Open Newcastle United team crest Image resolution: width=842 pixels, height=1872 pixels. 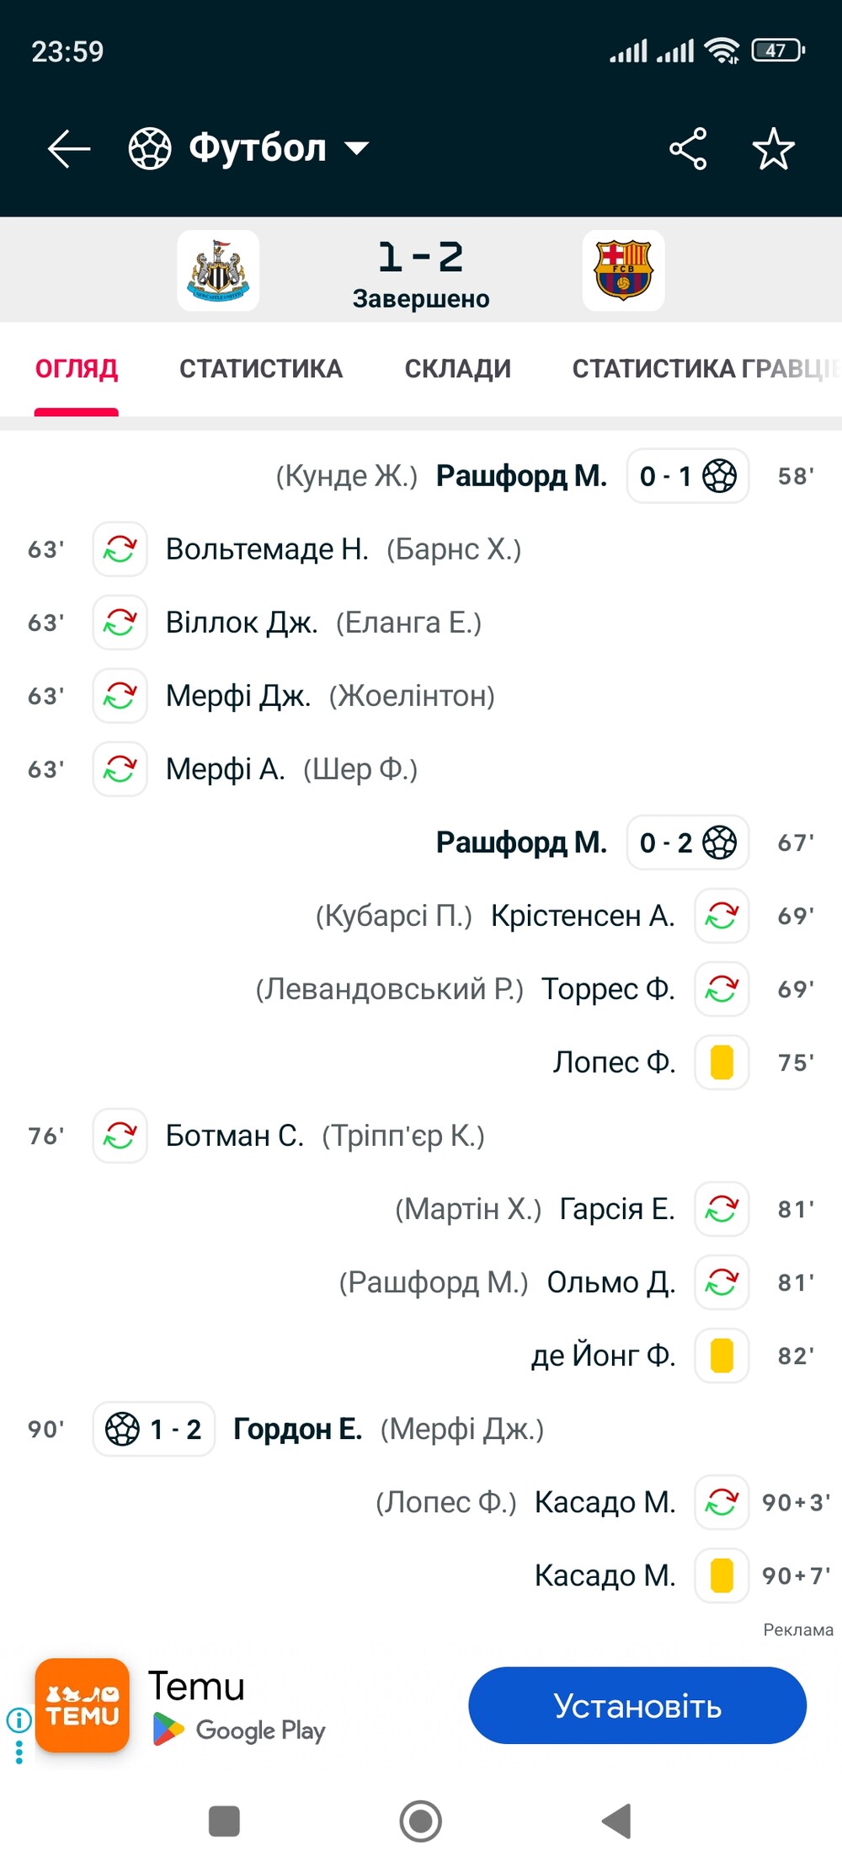tap(218, 270)
